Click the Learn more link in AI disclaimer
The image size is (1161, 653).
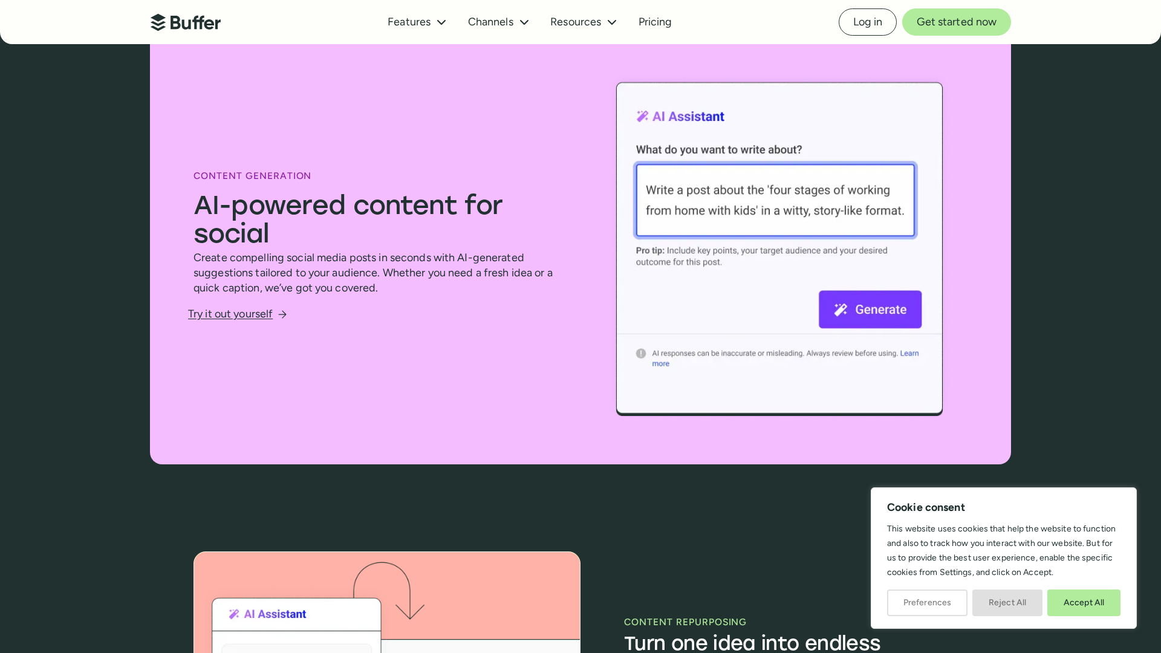[x=908, y=353]
